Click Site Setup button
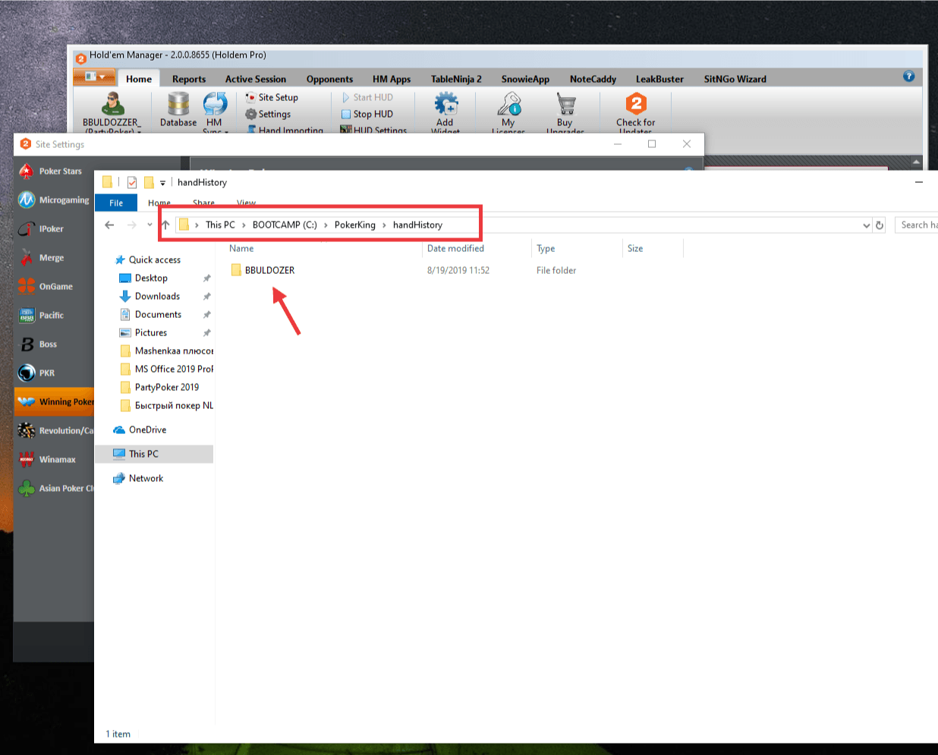 272,97
